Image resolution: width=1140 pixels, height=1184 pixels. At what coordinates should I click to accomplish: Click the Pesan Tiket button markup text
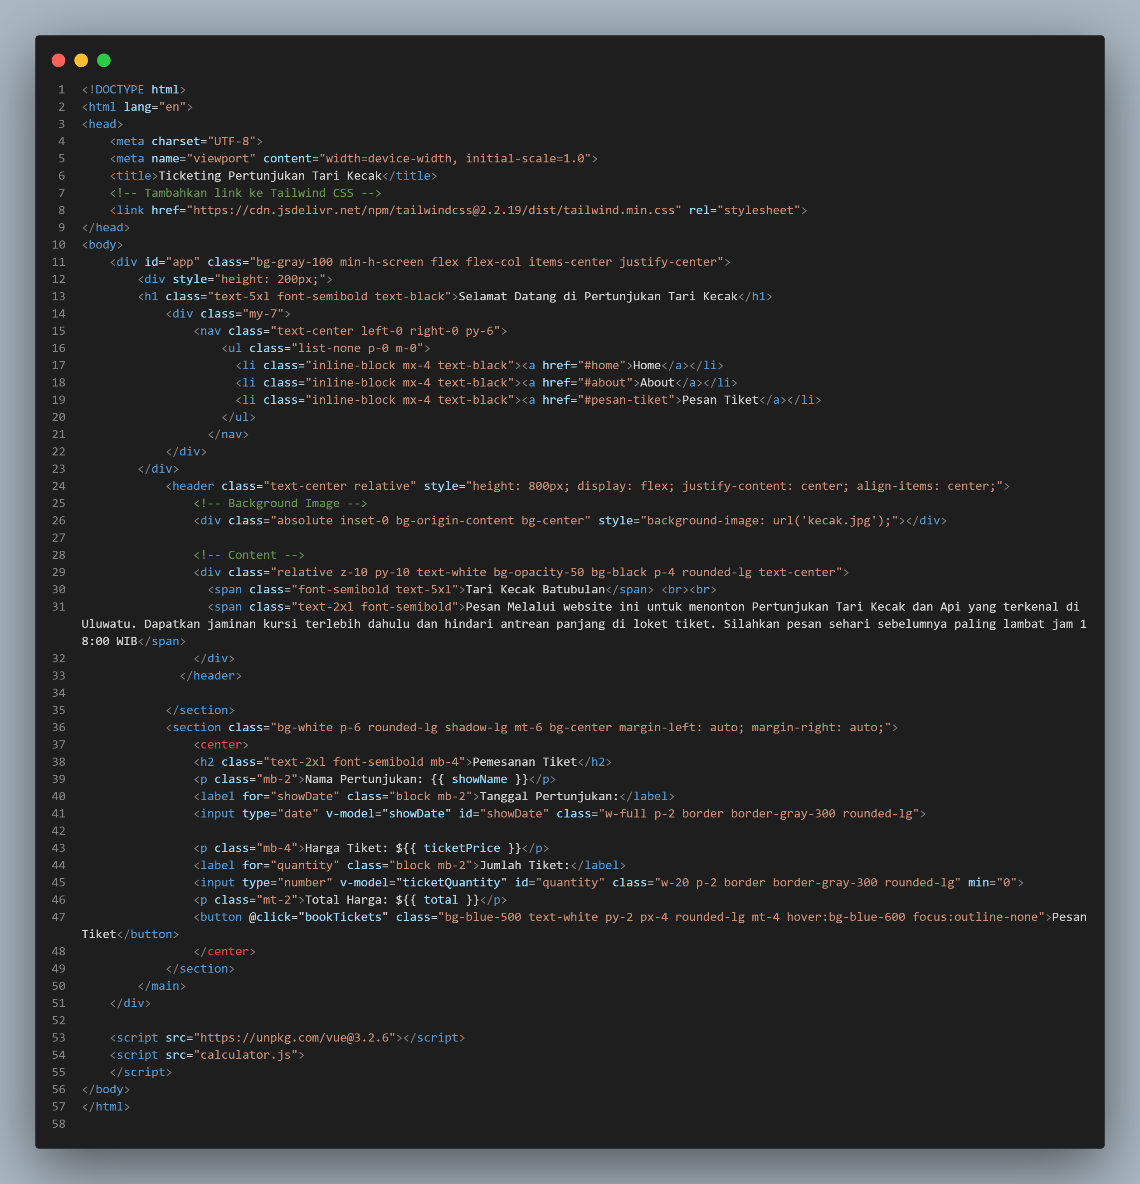(1069, 916)
